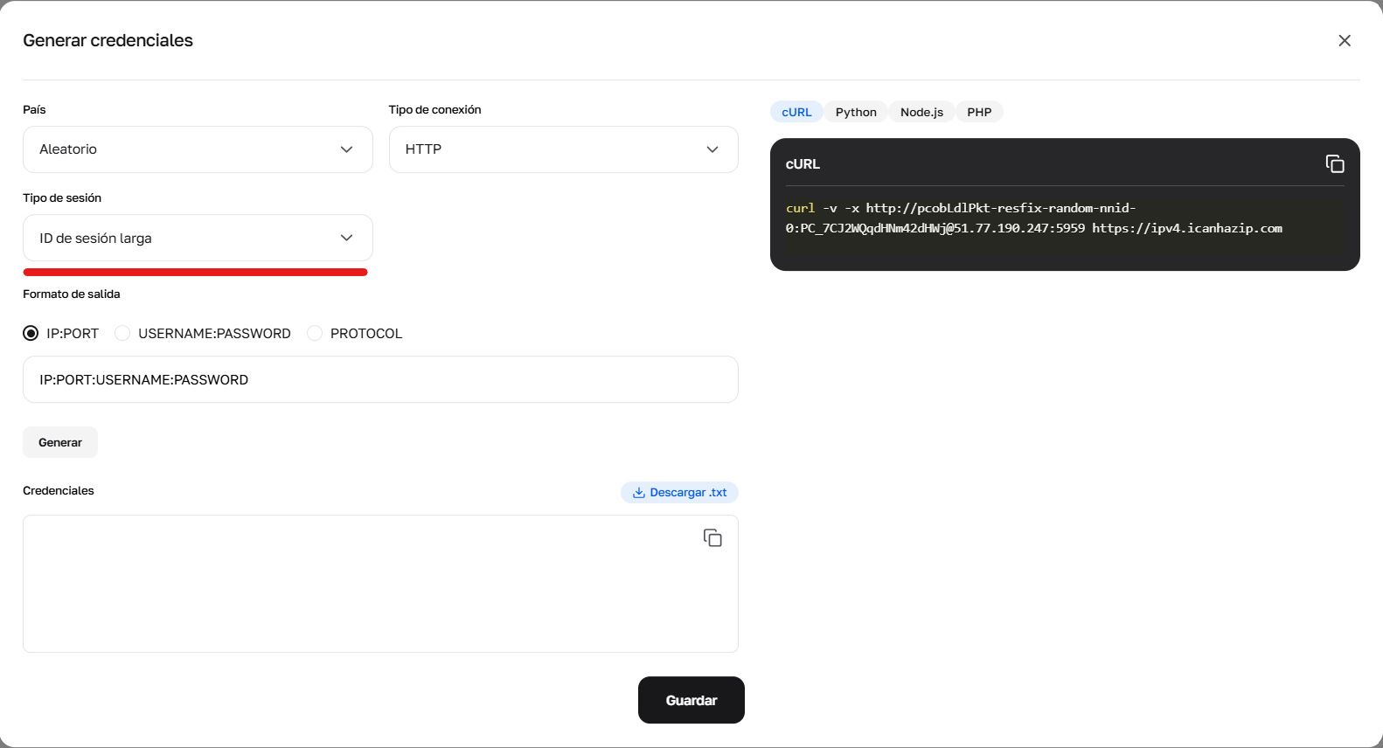Click the IP:PORT:USERNAME:PASSWORD format field
Viewport: 1383px width, 748px height.
pos(380,379)
